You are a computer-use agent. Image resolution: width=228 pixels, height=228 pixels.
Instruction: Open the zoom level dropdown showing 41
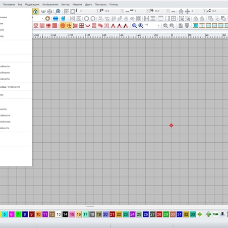pyautogui.click(x=158, y=26)
